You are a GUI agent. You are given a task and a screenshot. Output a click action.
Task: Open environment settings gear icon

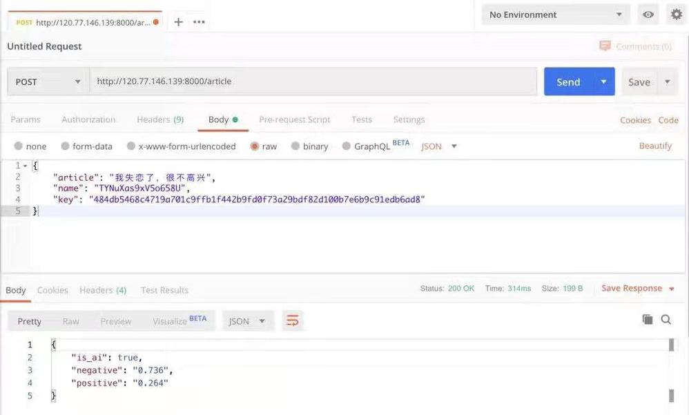[x=677, y=15]
